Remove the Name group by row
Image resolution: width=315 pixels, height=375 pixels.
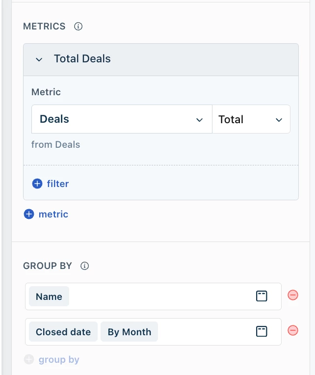point(293,295)
